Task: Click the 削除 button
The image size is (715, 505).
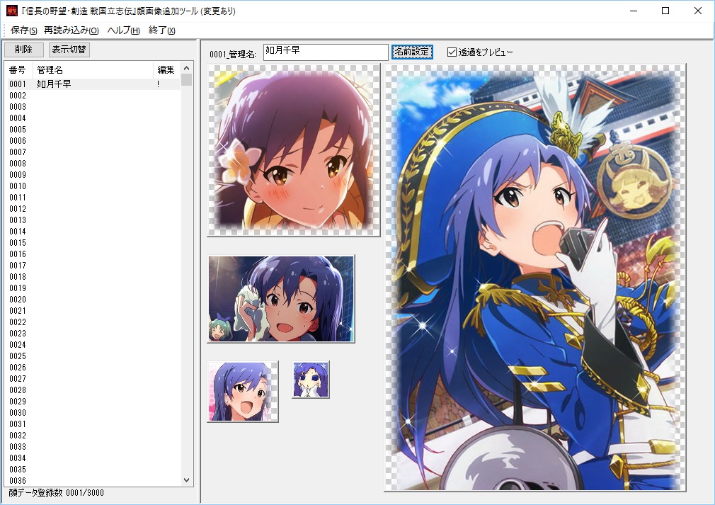Action: pyautogui.click(x=23, y=50)
